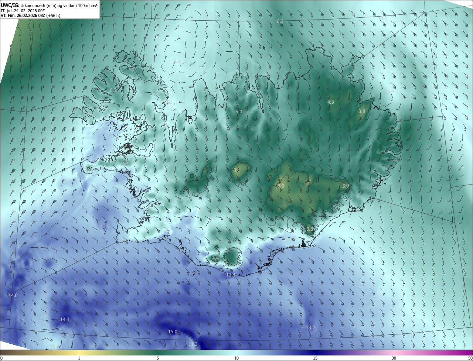Click the UWC/IG Úrkomumætti title line
This screenshot has width=473, height=361.
point(49,5)
